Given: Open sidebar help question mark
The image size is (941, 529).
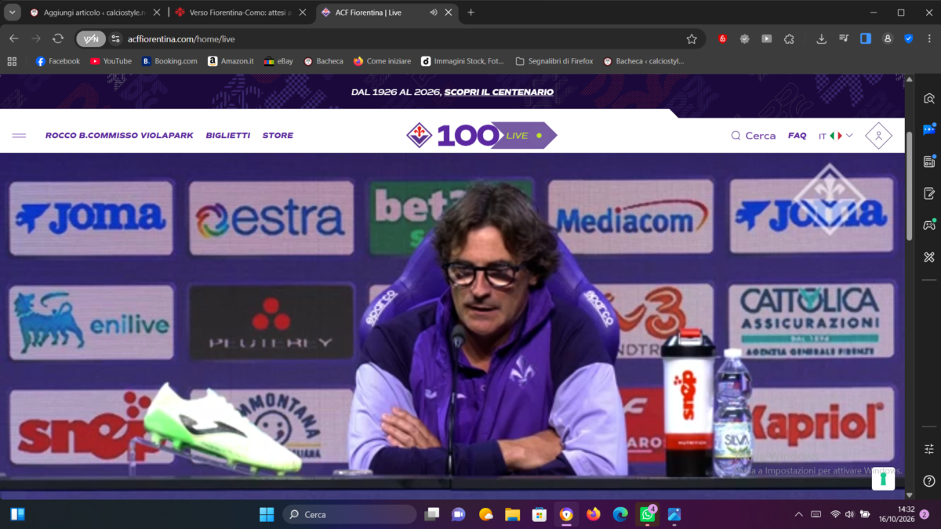Looking at the screenshot, I should click(929, 481).
